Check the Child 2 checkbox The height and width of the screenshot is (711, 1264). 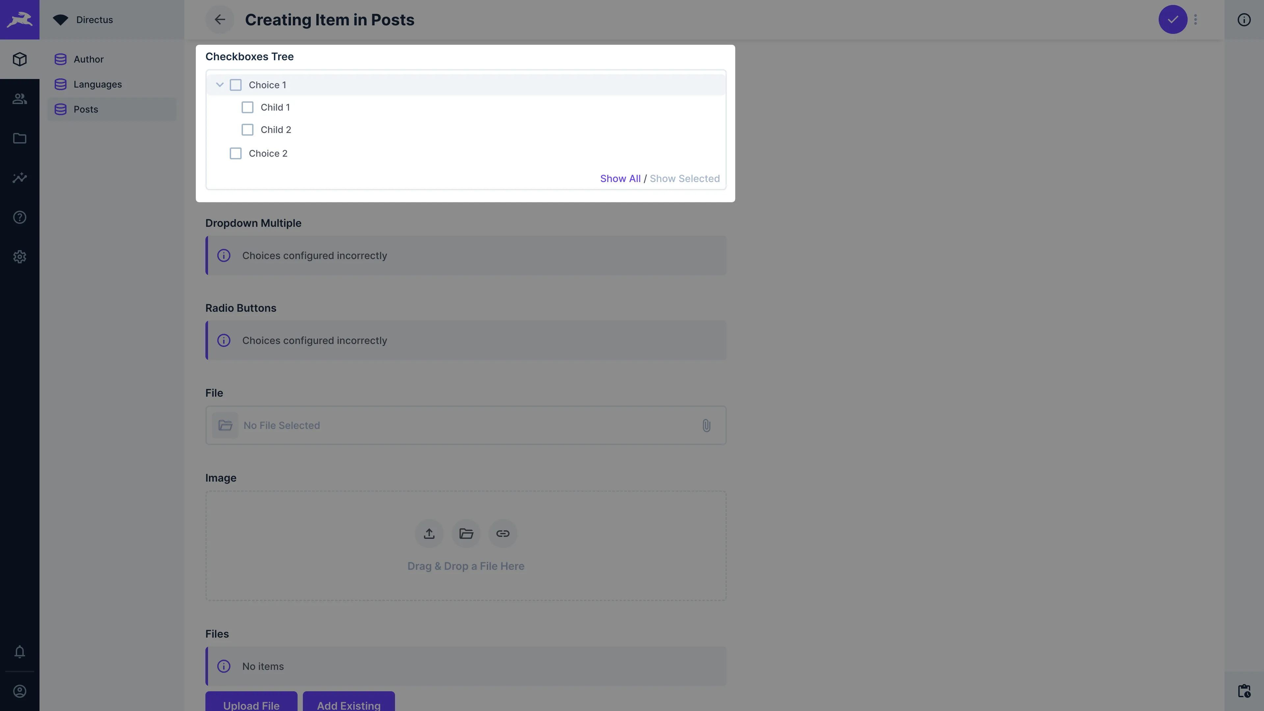coord(247,129)
